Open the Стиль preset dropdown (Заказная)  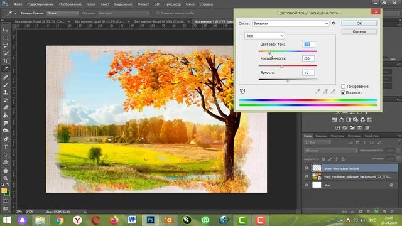point(290,24)
